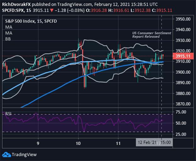The width and height of the screenshot is (196, 161).
Task: Click the 3890.00 price axis label
Action: coord(183,83)
